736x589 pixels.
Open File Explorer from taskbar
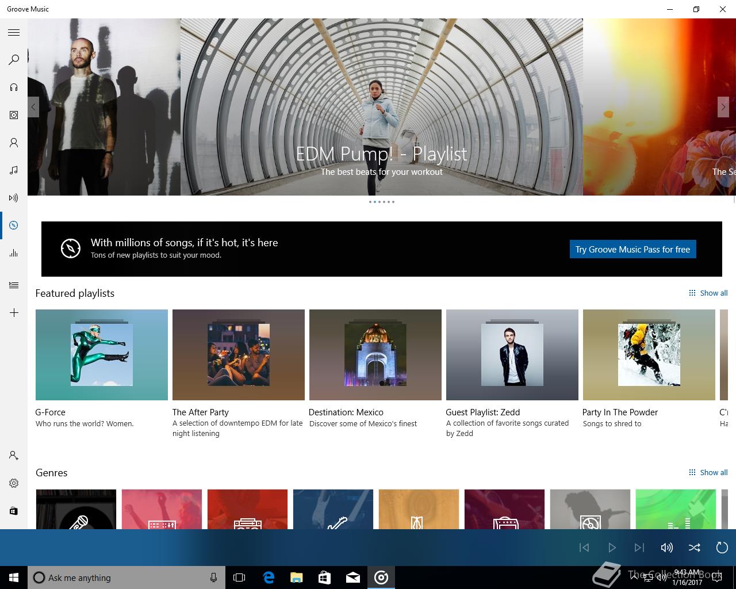(296, 577)
